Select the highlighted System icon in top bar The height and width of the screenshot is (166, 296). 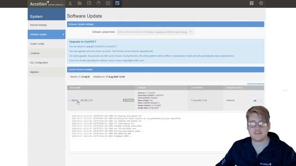[x=117, y=3]
